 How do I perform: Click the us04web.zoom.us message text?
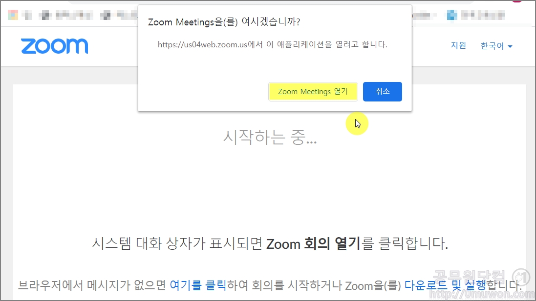[273, 45]
